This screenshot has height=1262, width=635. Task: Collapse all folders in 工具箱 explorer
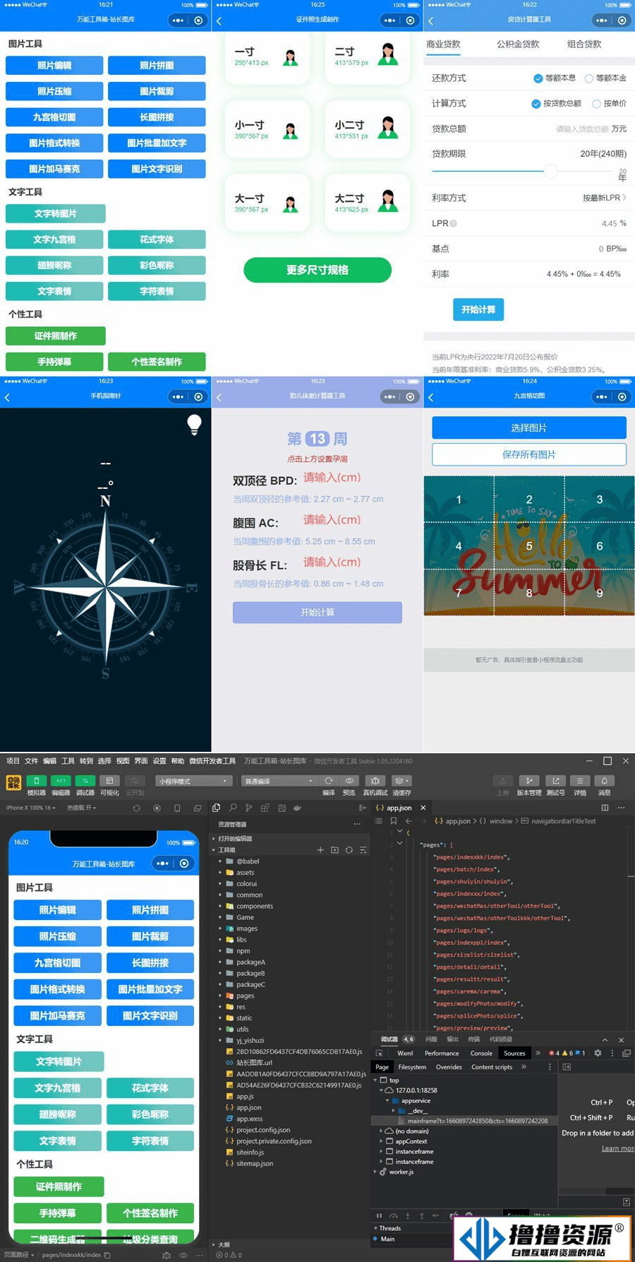click(x=363, y=850)
